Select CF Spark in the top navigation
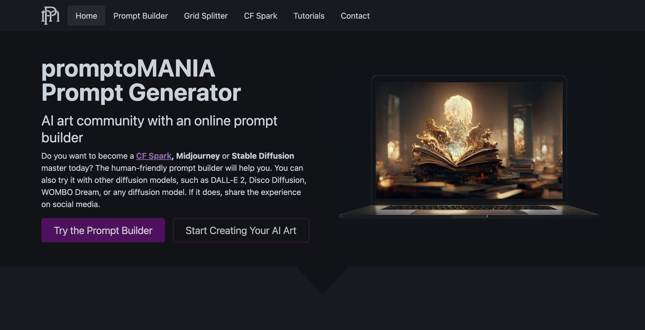This screenshot has width=645, height=330. pos(261,16)
